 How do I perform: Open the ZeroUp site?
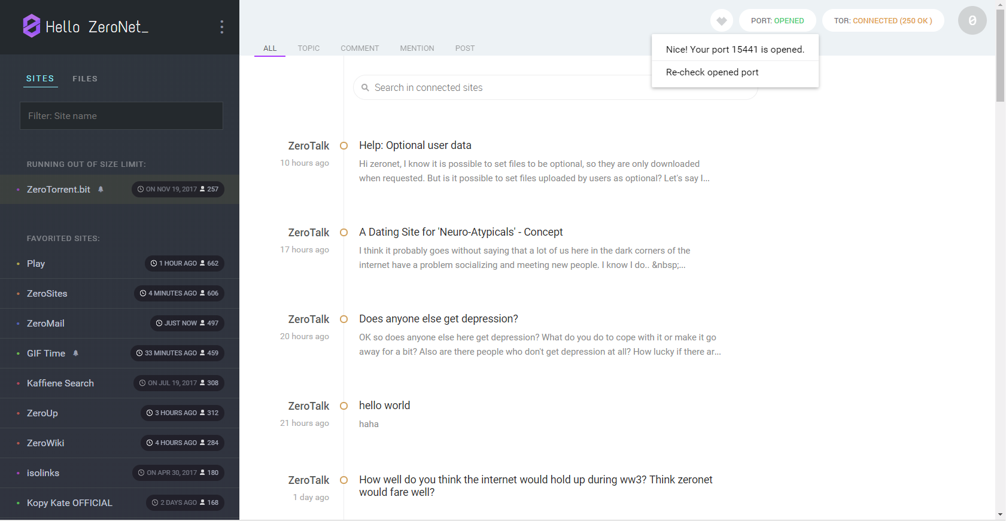tap(42, 413)
